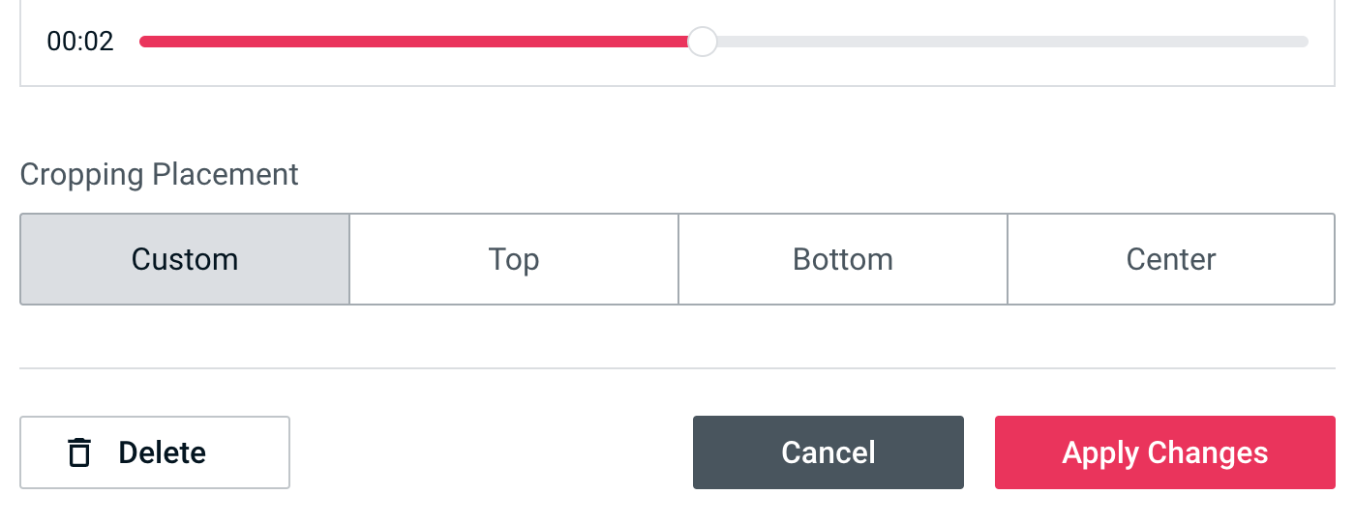Click the trash can icon
Viewport: 1355px width, 524px height.
[79, 452]
